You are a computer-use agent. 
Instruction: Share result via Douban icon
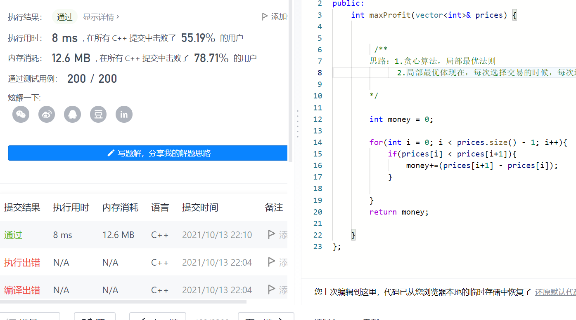click(x=98, y=114)
